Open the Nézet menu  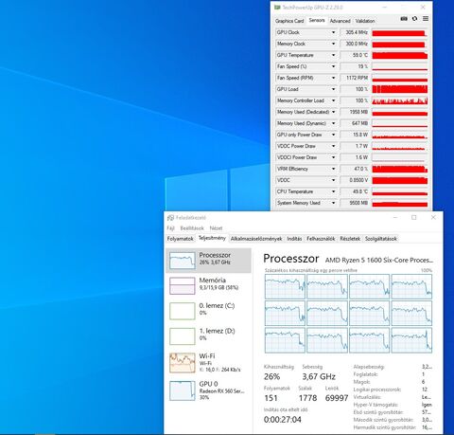[216, 228]
